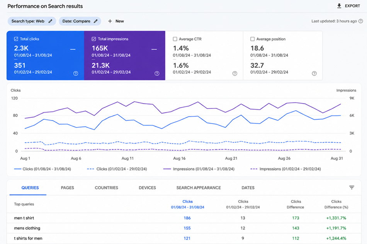Open the table filter rows icon
The width and height of the screenshot is (367, 244).
(x=352, y=187)
